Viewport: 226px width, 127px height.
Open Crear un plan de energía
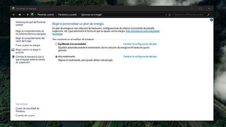coord(28,45)
